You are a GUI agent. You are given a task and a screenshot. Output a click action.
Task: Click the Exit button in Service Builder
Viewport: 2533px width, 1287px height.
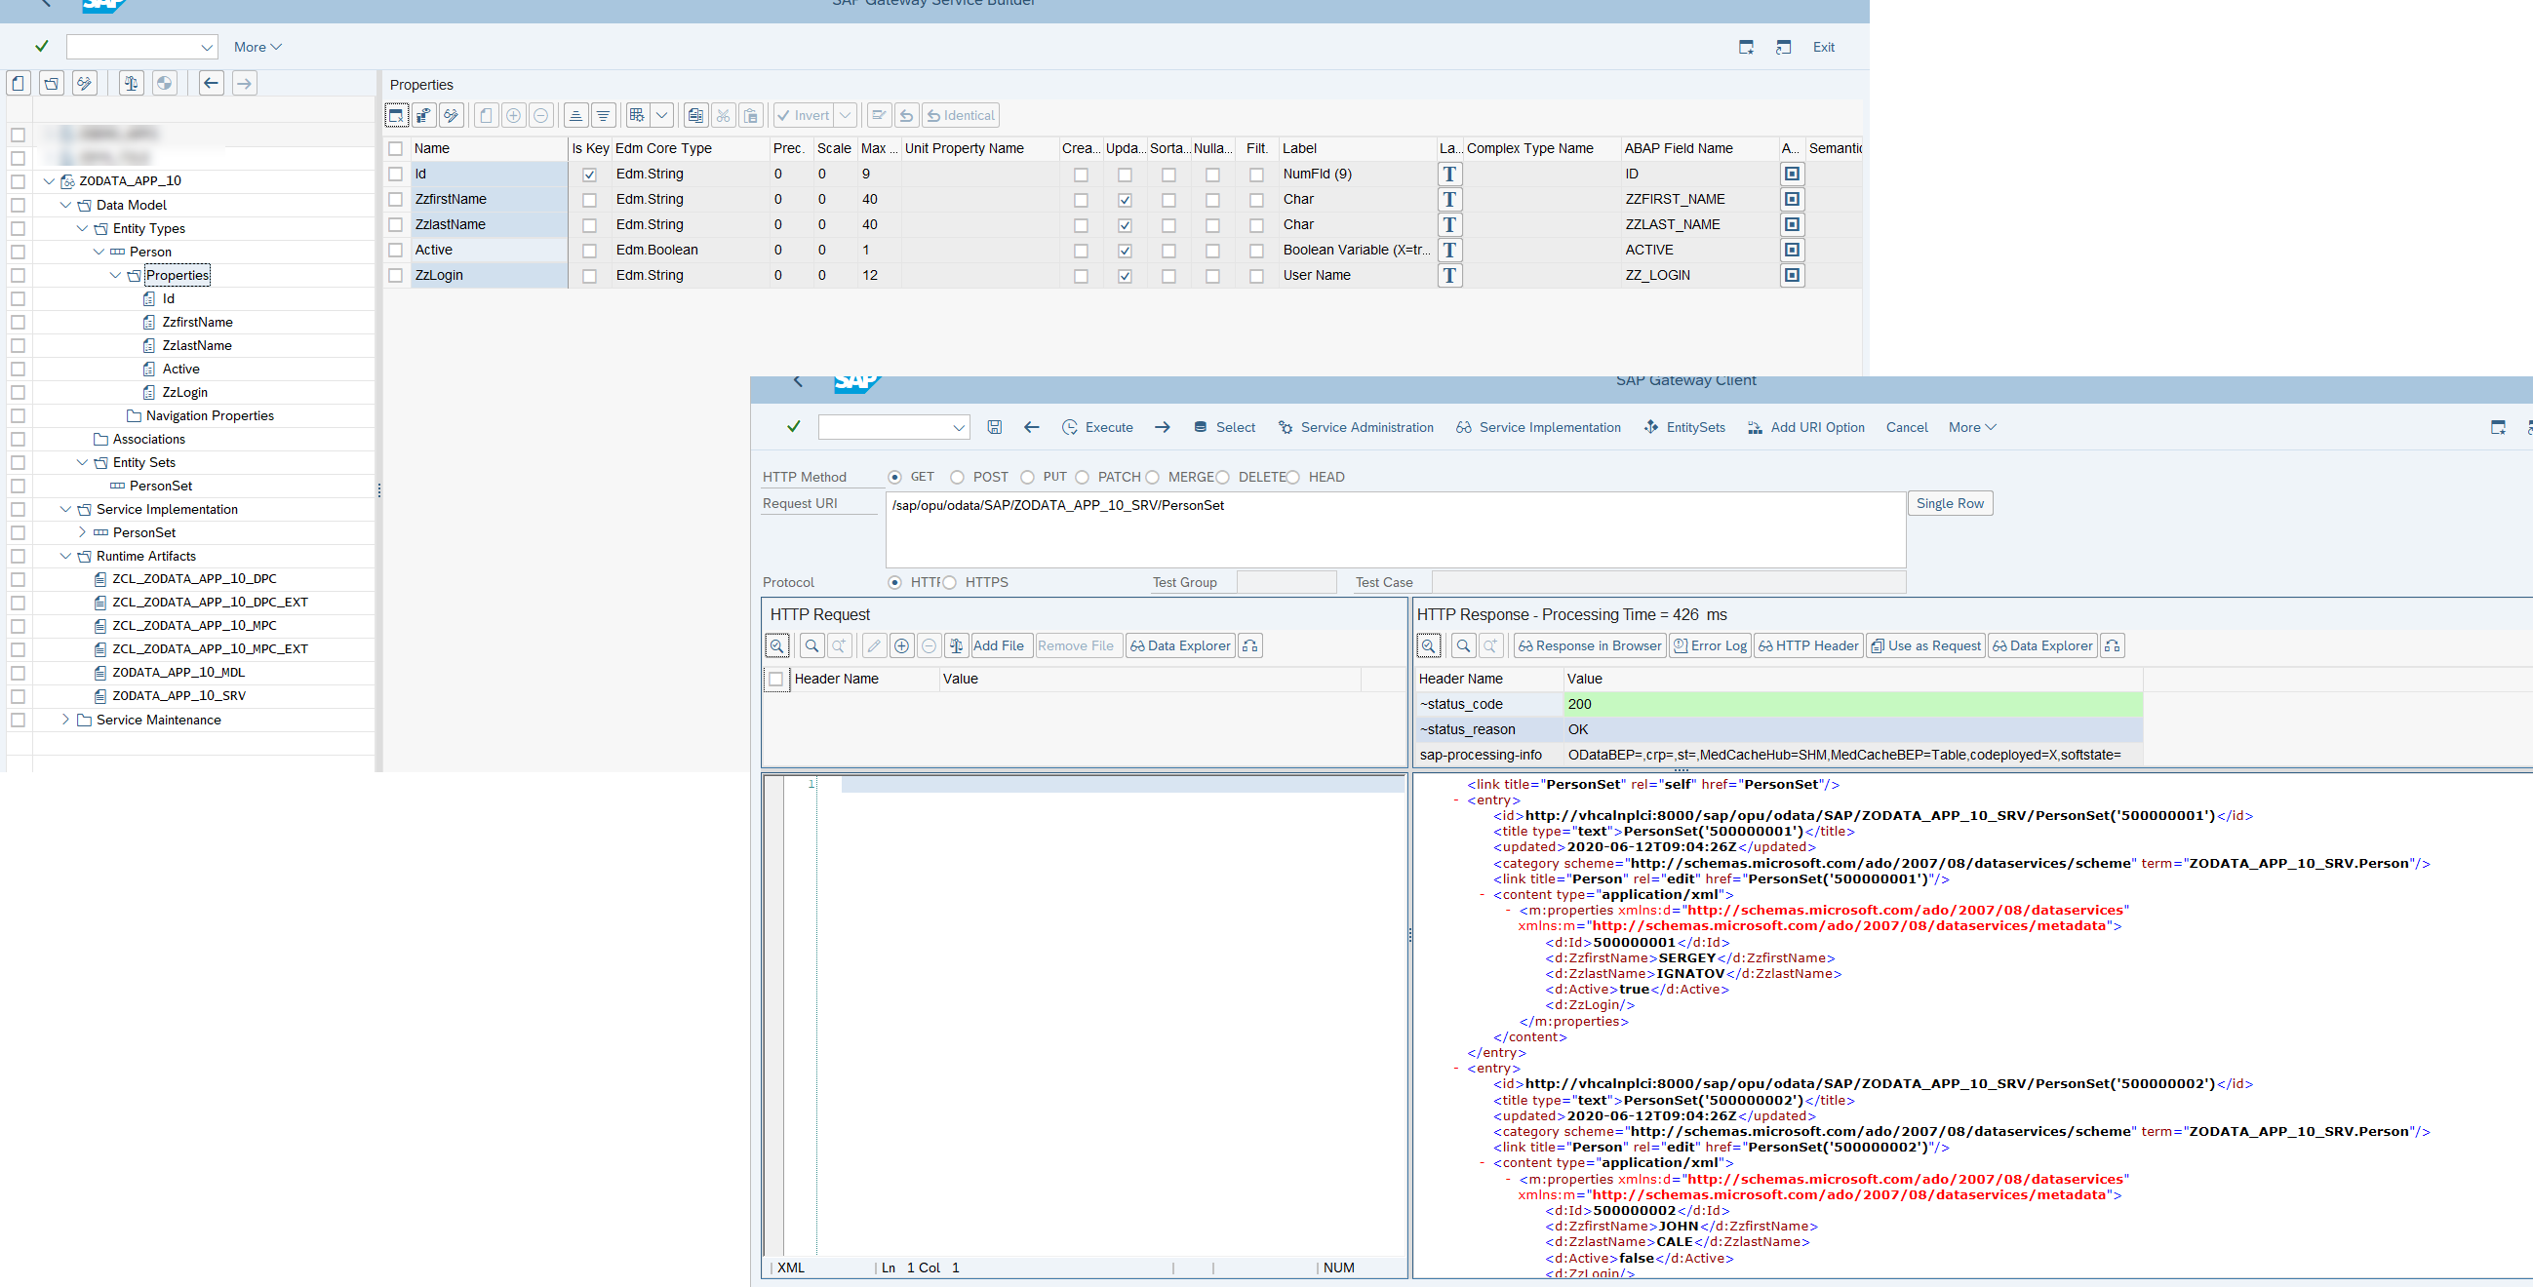pos(1823,47)
